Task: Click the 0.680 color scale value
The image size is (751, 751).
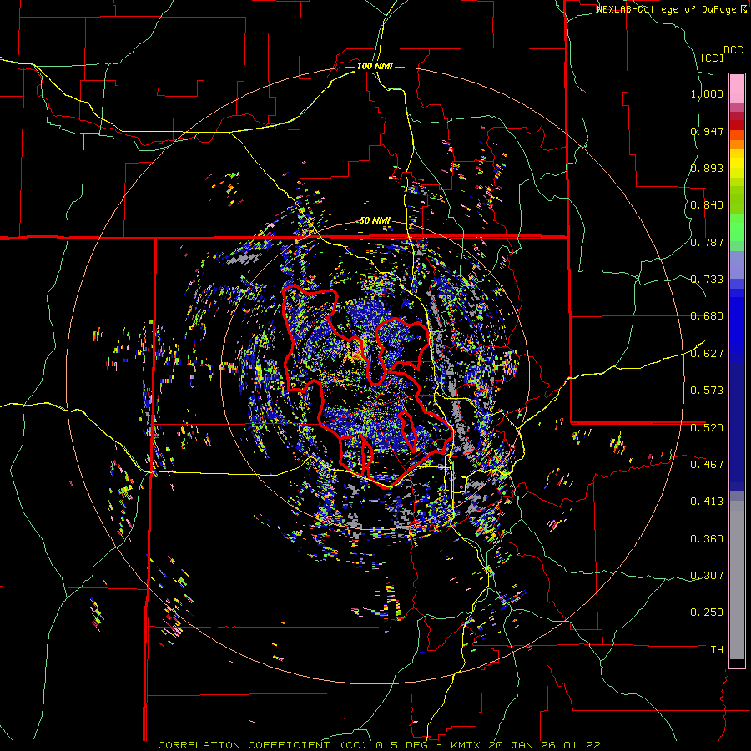Action: tap(707, 316)
